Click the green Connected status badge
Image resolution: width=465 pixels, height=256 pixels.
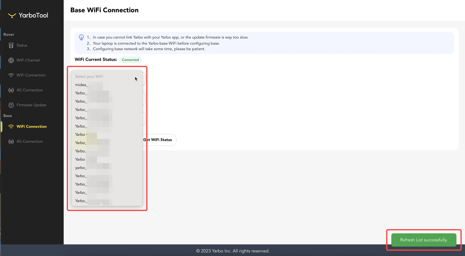pyautogui.click(x=130, y=60)
